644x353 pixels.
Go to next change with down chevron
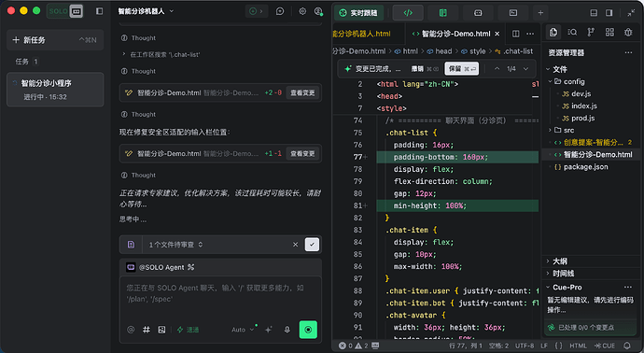pyautogui.click(x=525, y=68)
